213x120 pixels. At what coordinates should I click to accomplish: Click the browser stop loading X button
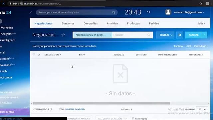click(x=4, y=4)
